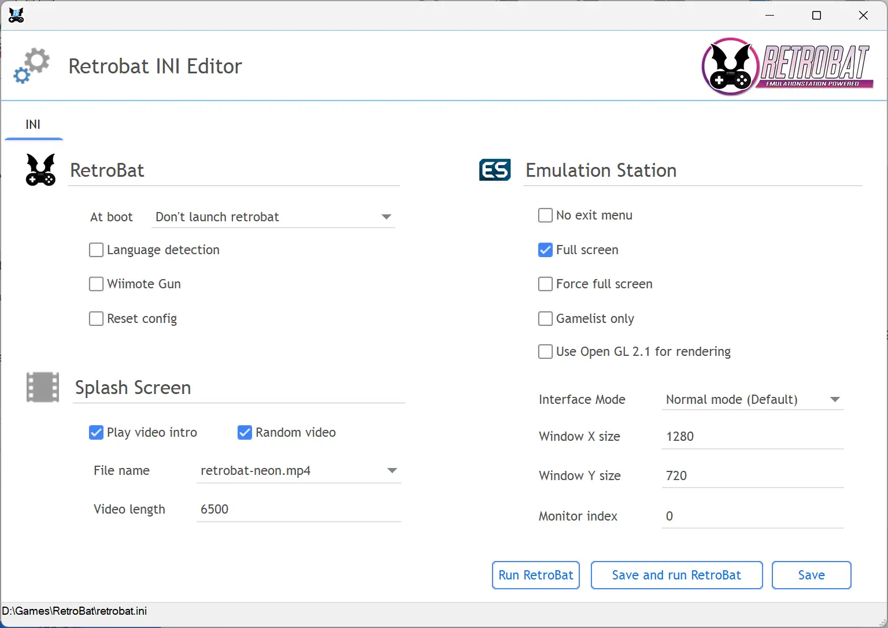Click the ES Emulation Station icon

pos(495,170)
